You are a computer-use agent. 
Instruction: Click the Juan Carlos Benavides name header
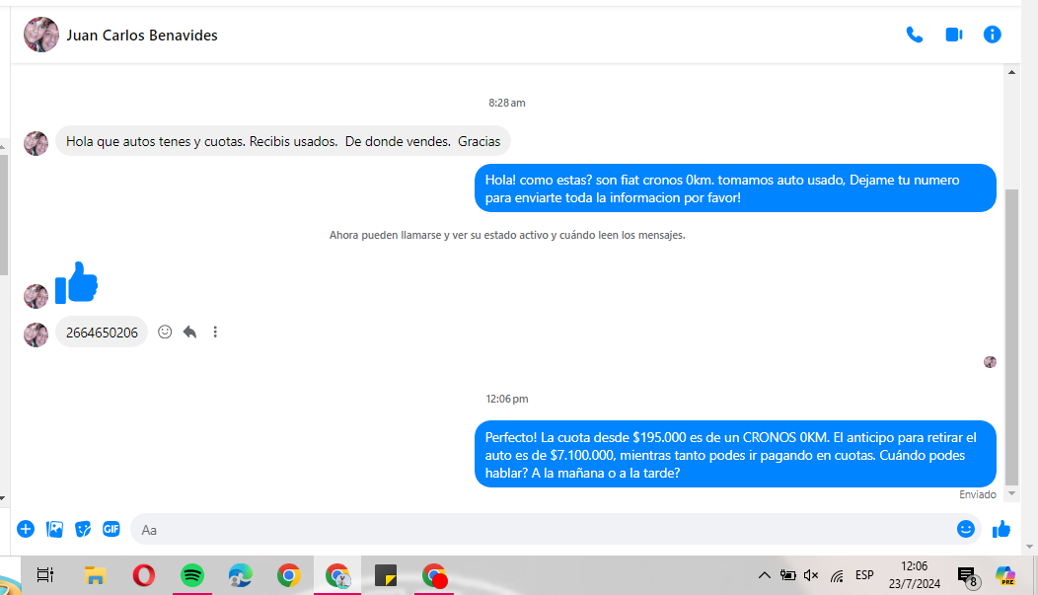[x=142, y=36]
